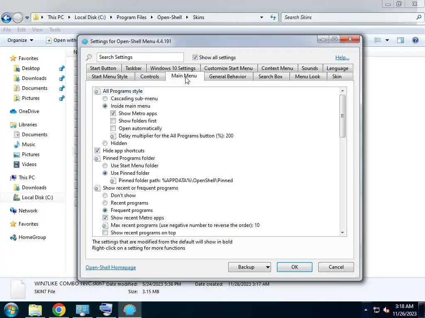Select Use Start Menu folder radio

(x=105, y=166)
